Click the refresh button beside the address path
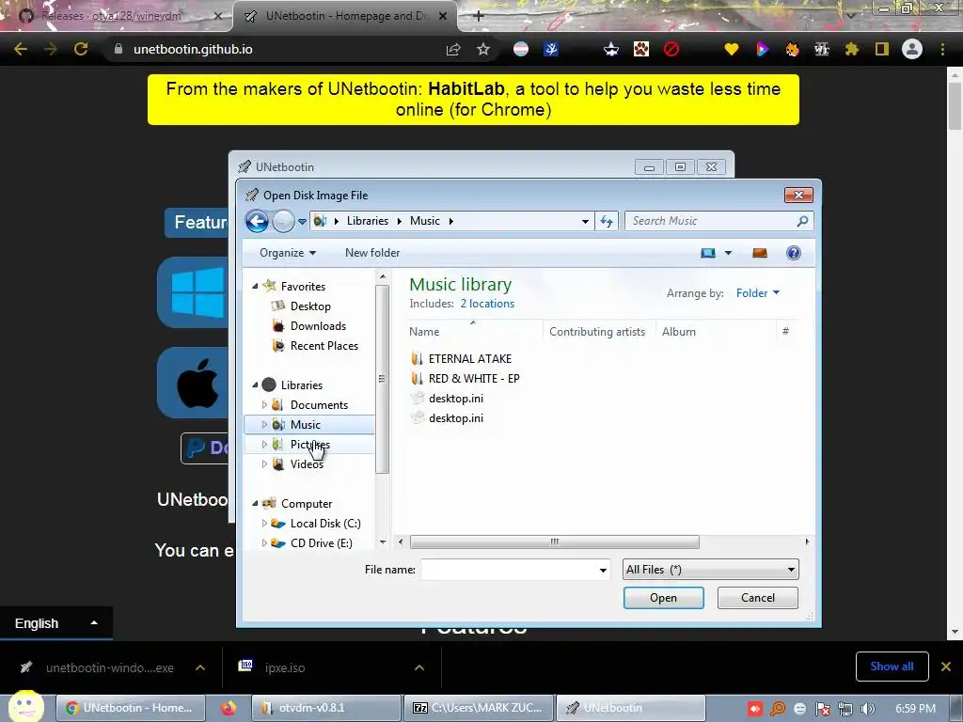 [x=607, y=221]
